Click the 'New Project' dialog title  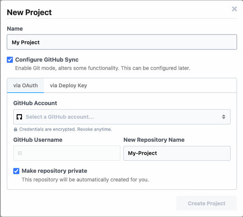tap(29, 12)
